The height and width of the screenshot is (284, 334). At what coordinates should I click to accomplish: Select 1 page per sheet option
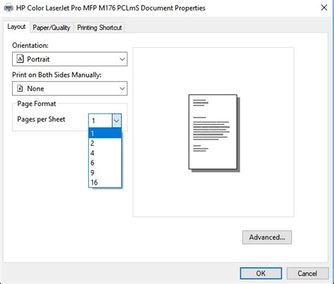click(x=105, y=133)
